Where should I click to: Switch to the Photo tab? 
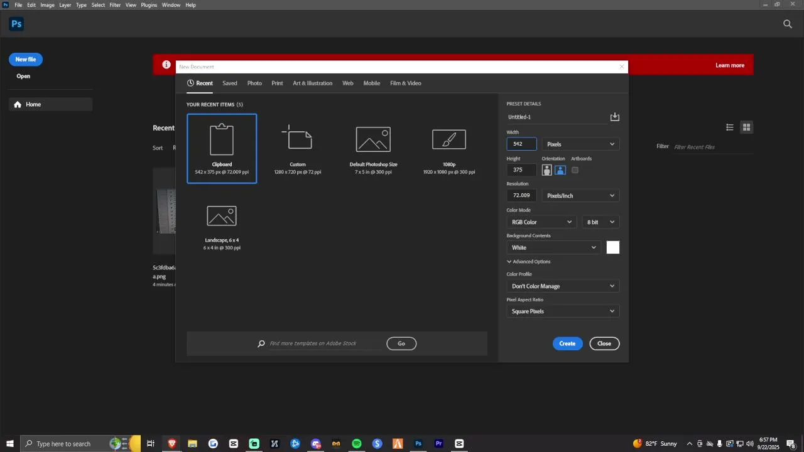pyautogui.click(x=254, y=83)
